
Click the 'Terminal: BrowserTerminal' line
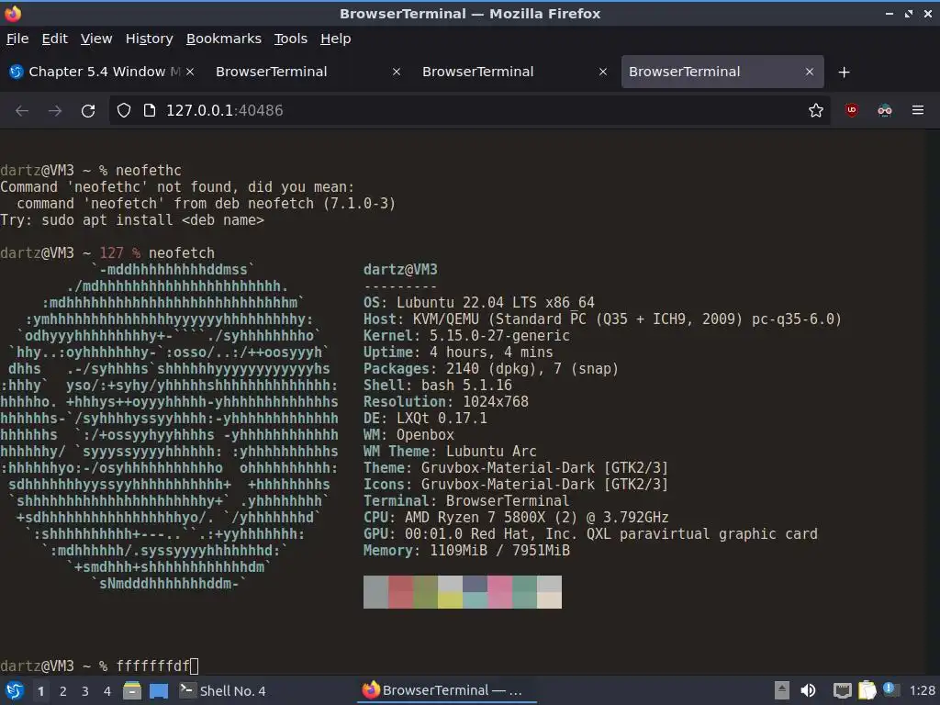pyautogui.click(x=466, y=501)
